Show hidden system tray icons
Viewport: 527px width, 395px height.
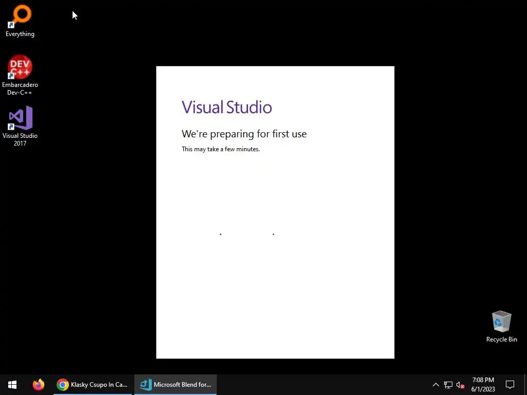point(435,385)
